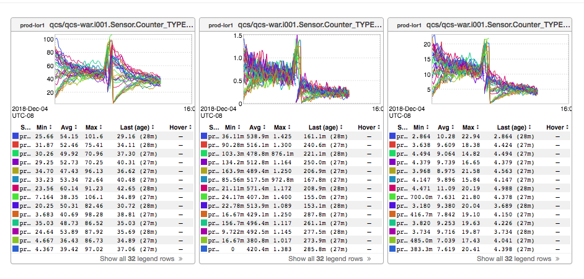Image resolution: width=584 pixels, height=279 pixels.
Task: Sort the right panel legend by Avg
Action: (x=445, y=127)
